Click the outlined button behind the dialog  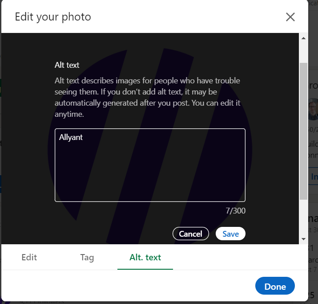314,177
